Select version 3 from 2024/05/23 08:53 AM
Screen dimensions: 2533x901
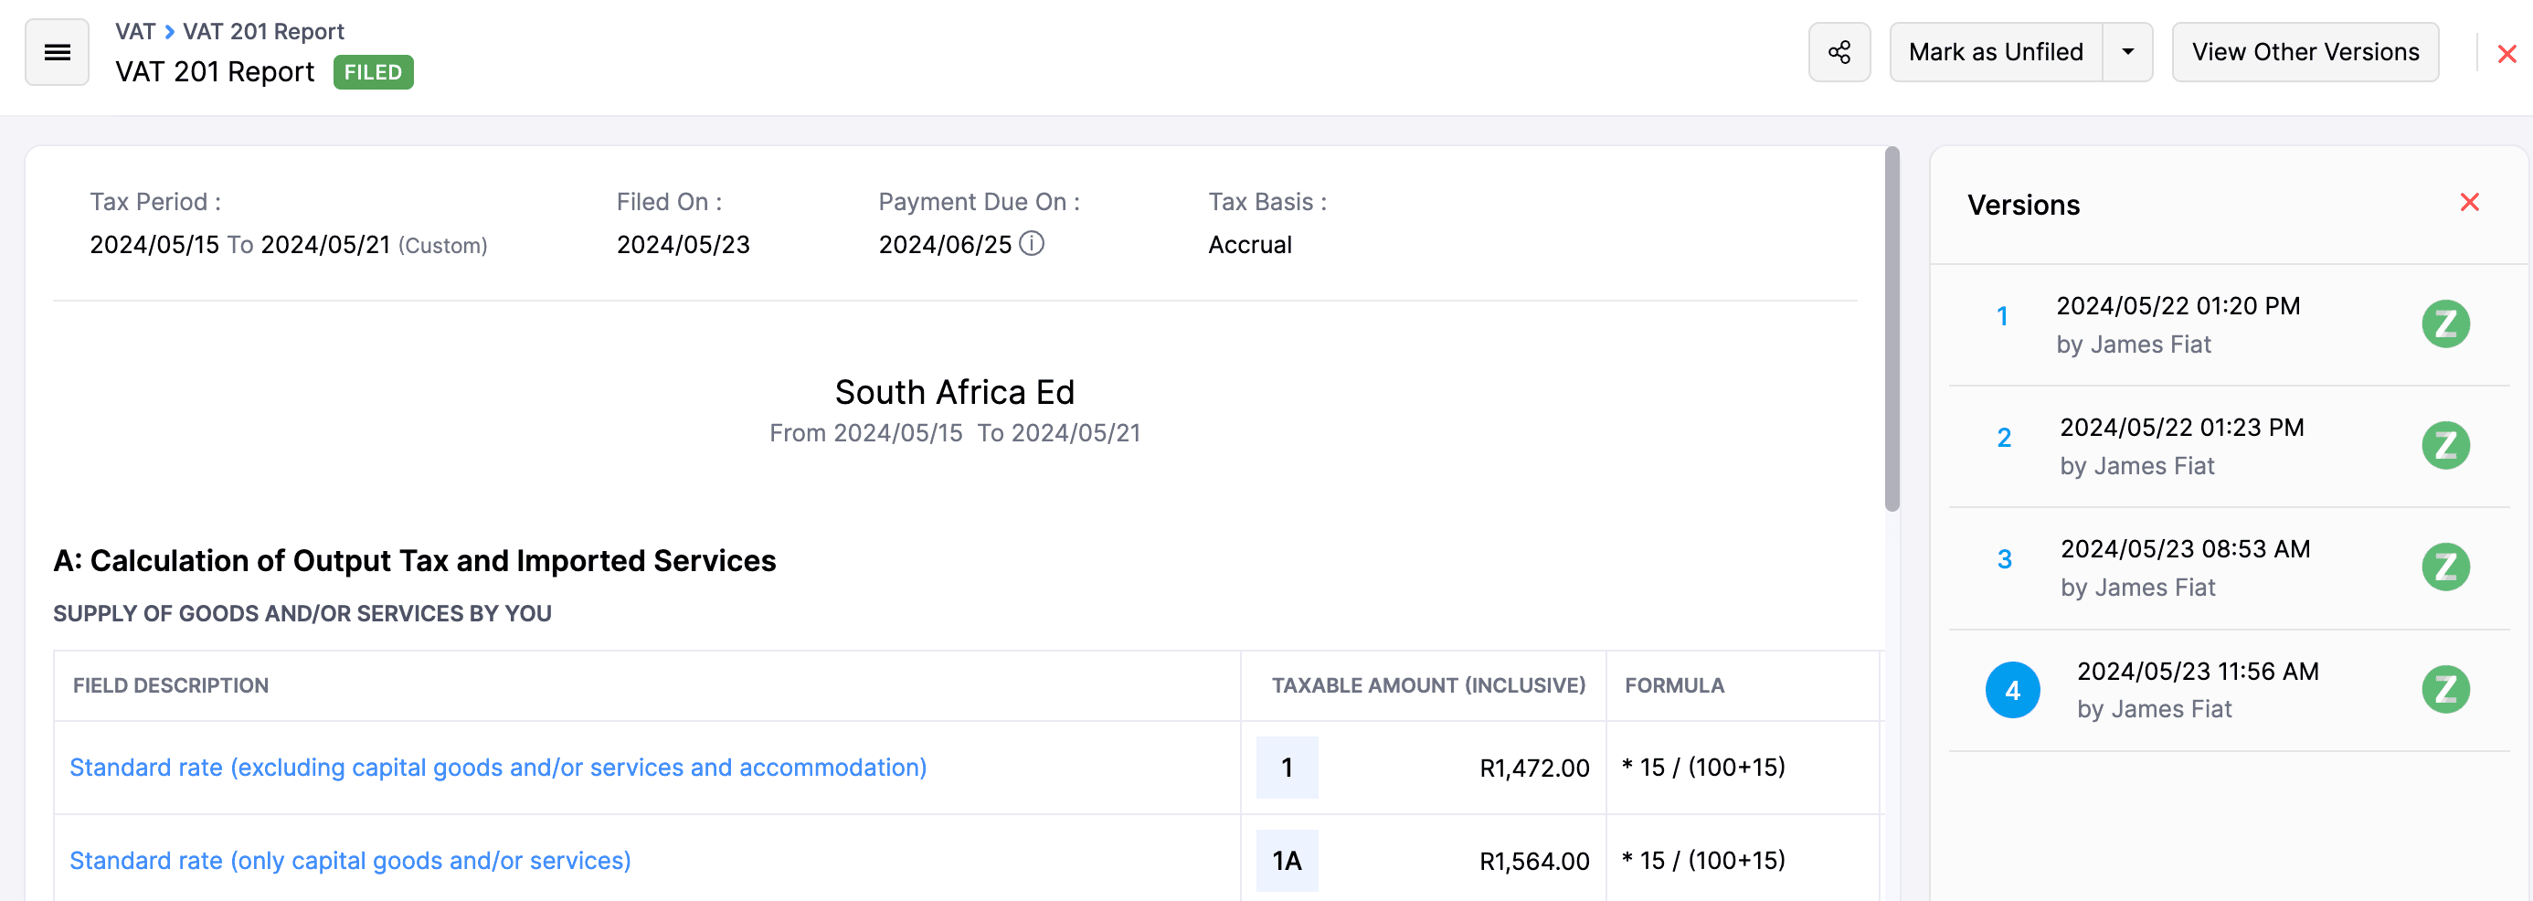click(2184, 567)
